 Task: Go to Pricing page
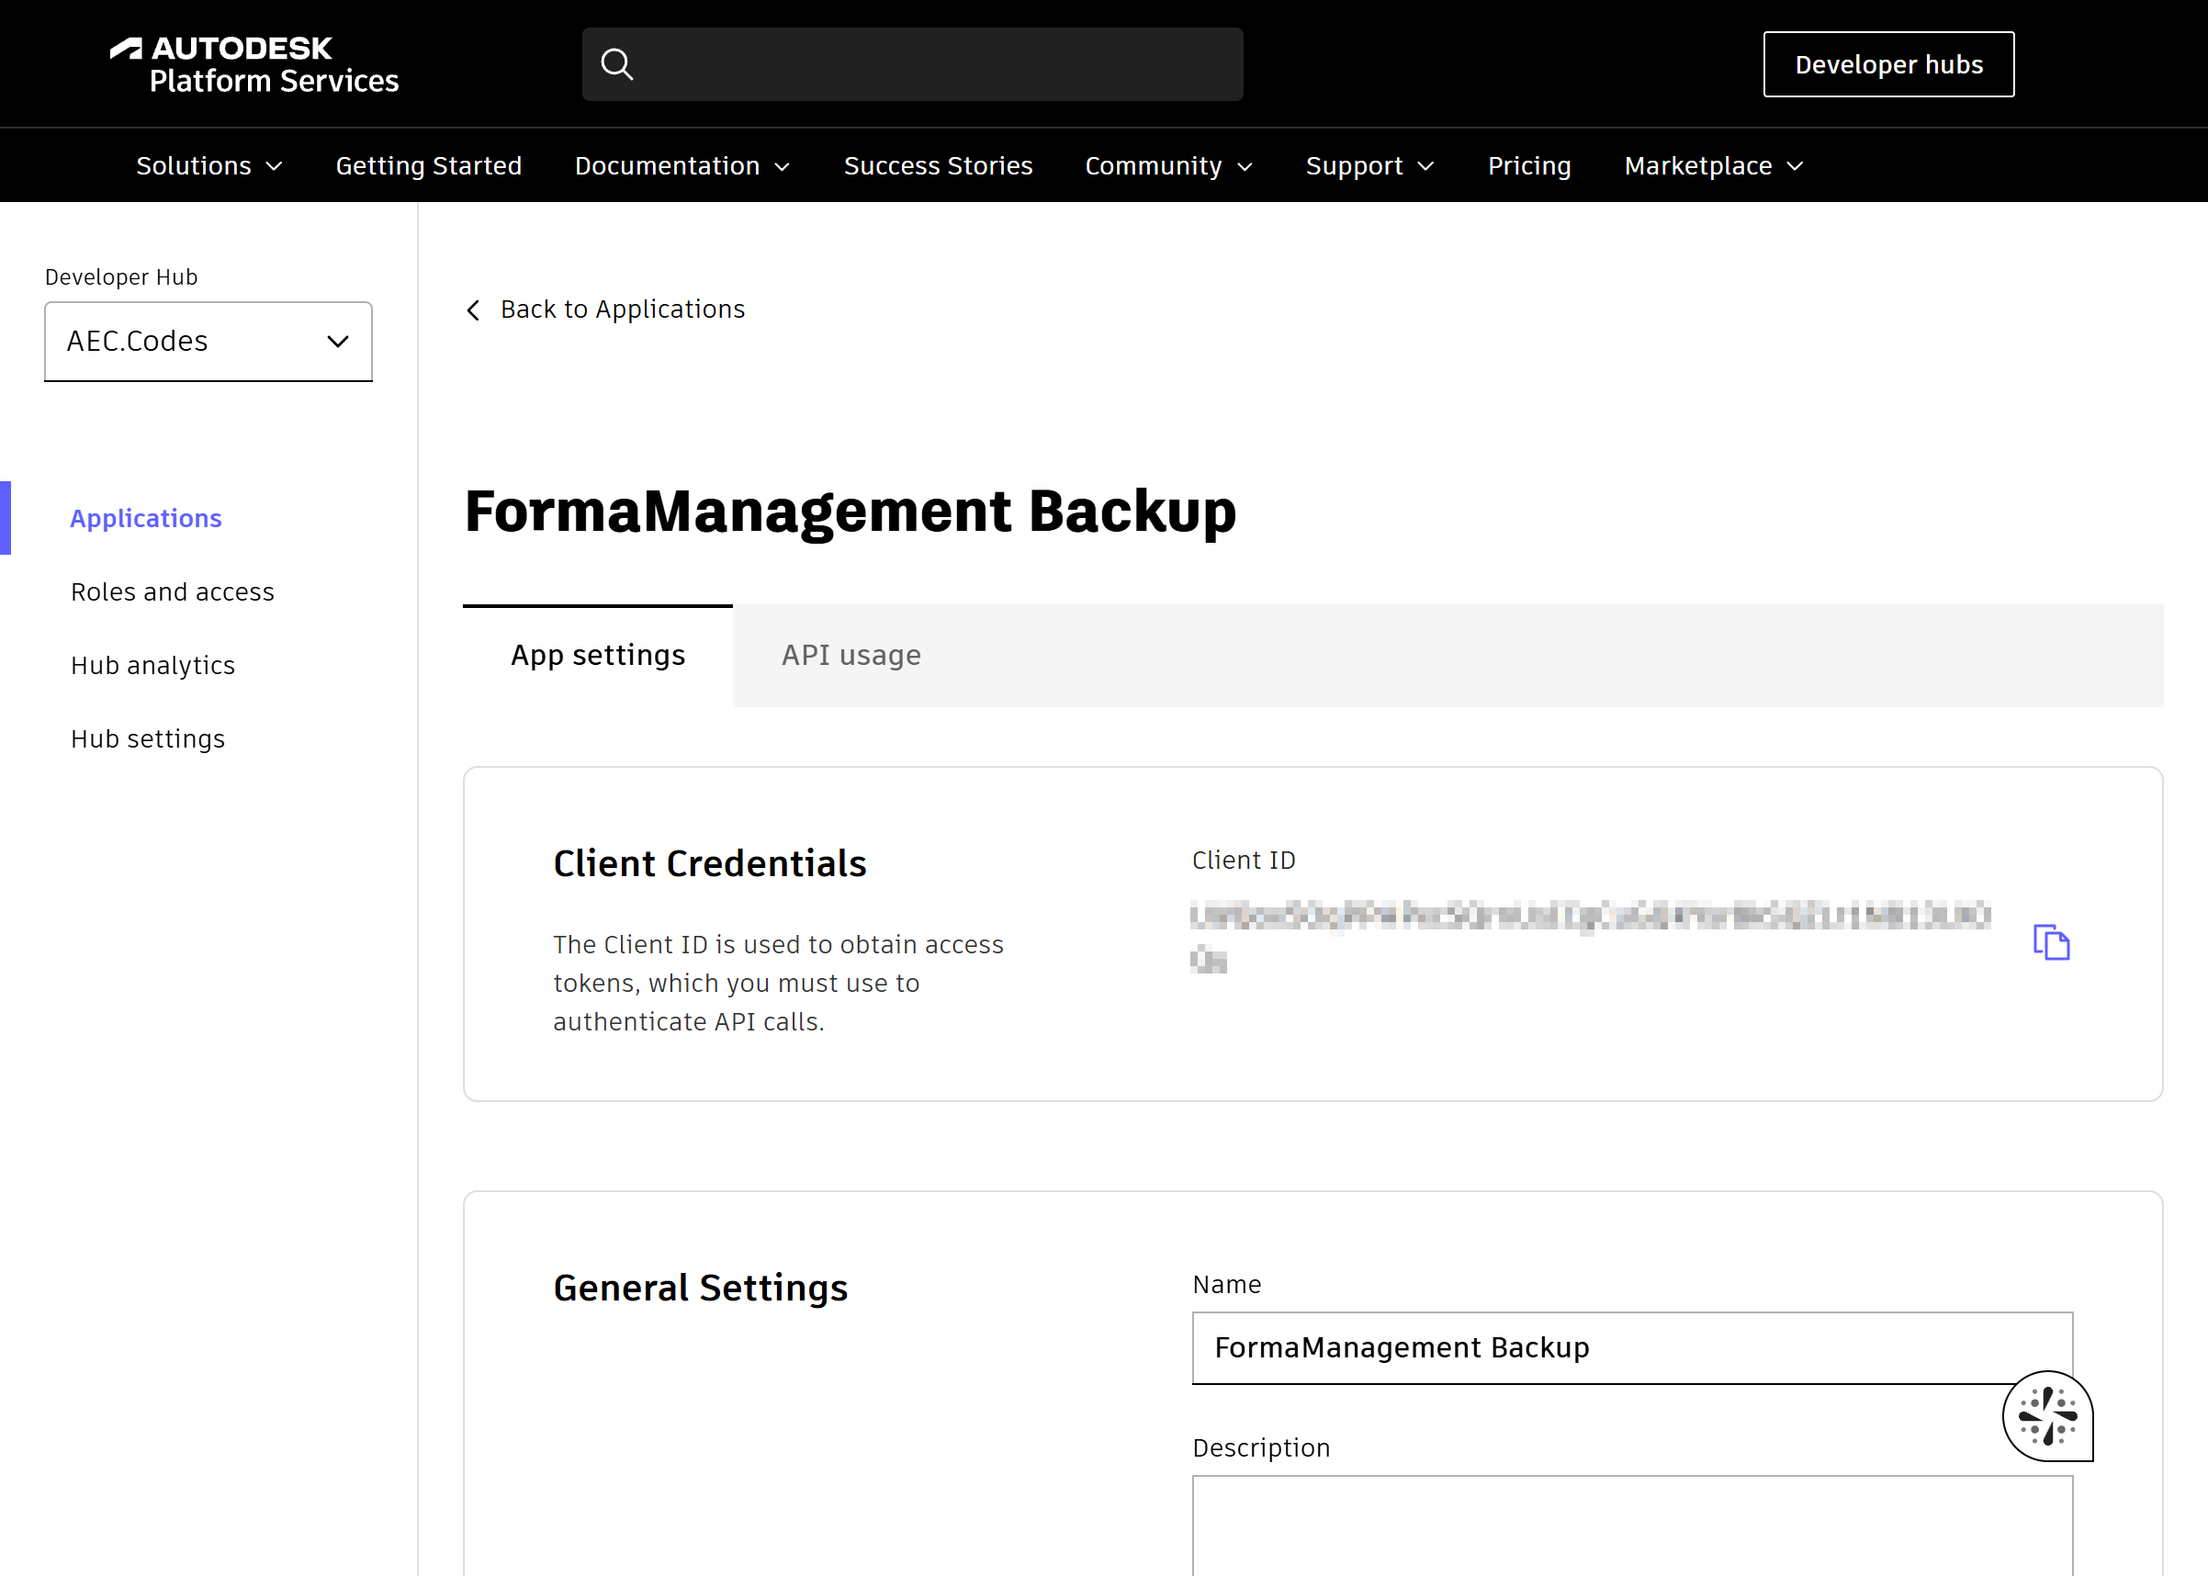[x=1529, y=166]
